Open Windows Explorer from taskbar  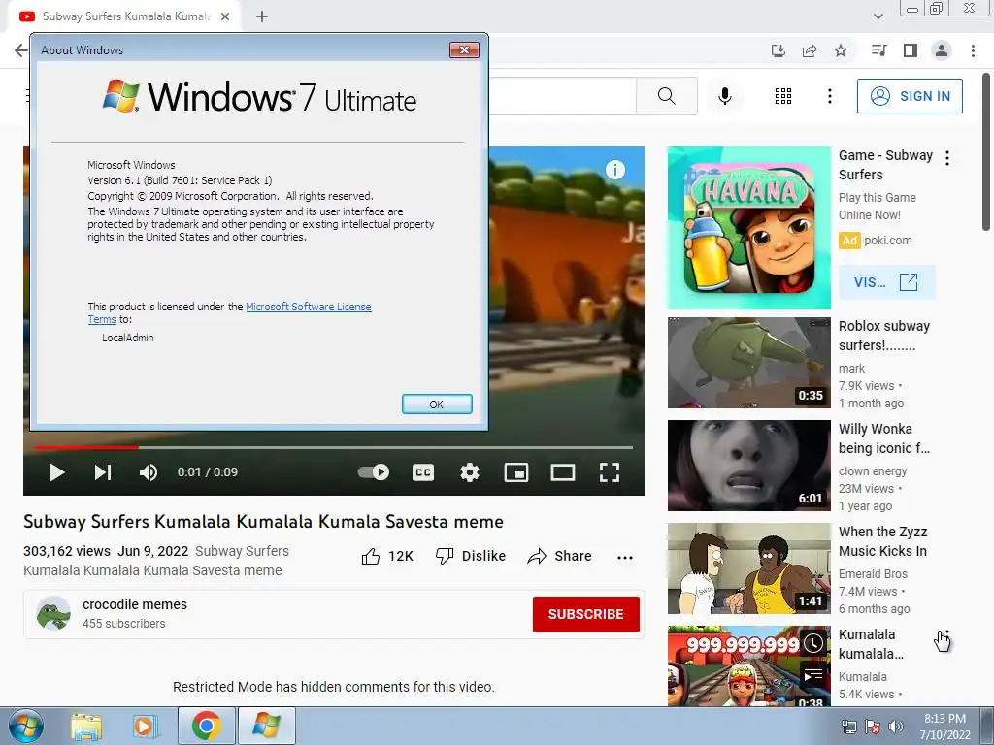(86, 726)
